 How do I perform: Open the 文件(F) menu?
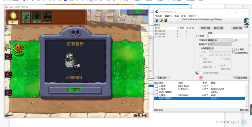pos(158,16)
